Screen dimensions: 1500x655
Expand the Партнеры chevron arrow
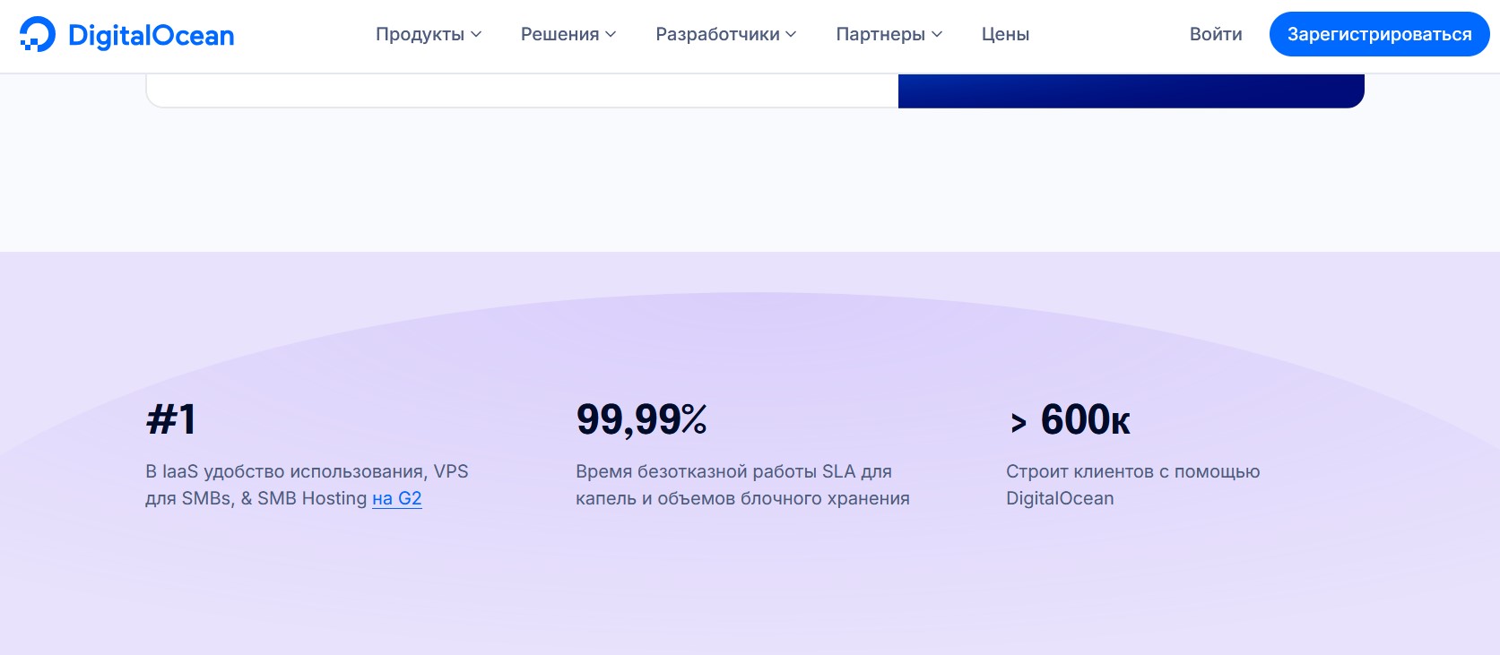pyautogui.click(x=937, y=34)
